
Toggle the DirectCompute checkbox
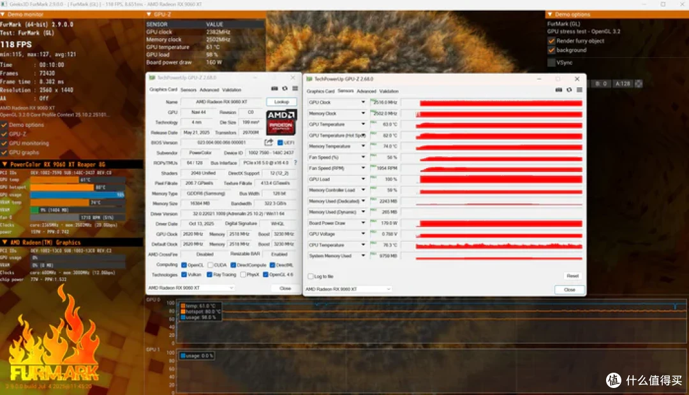click(x=233, y=265)
